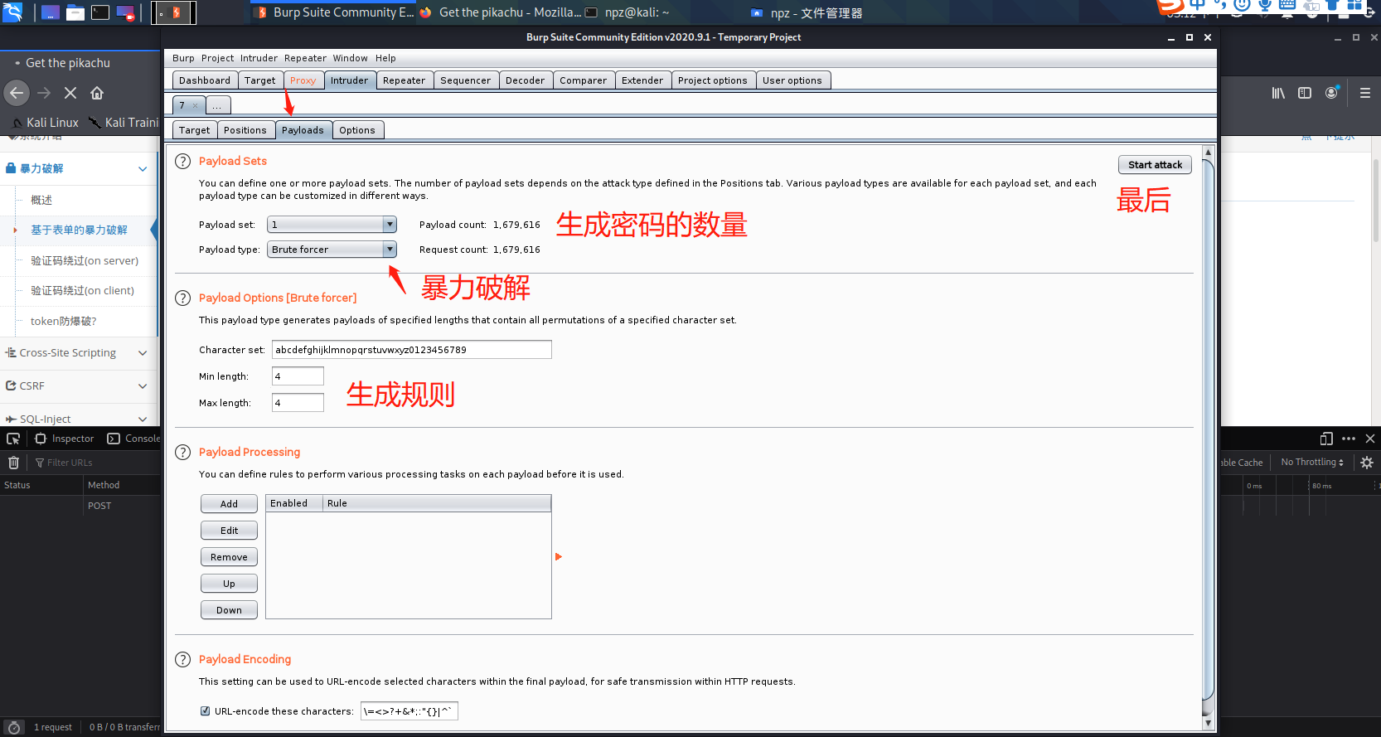Image resolution: width=1381 pixels, height=737 pixels.
Task: Go to Firefox home page
Action: pos(97,93)
